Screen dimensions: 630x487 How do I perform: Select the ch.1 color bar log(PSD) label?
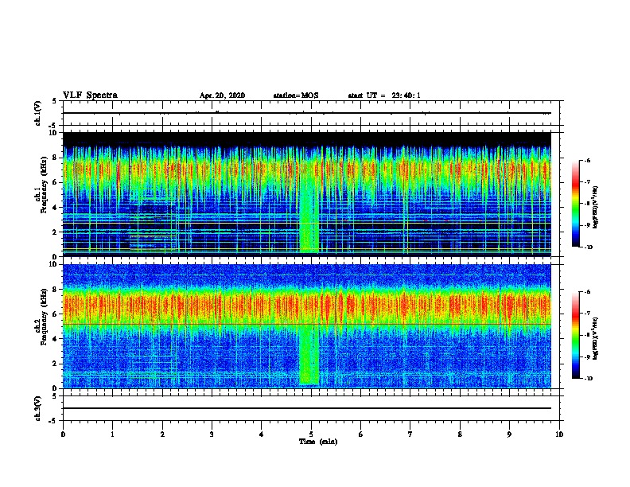[595, 207]
